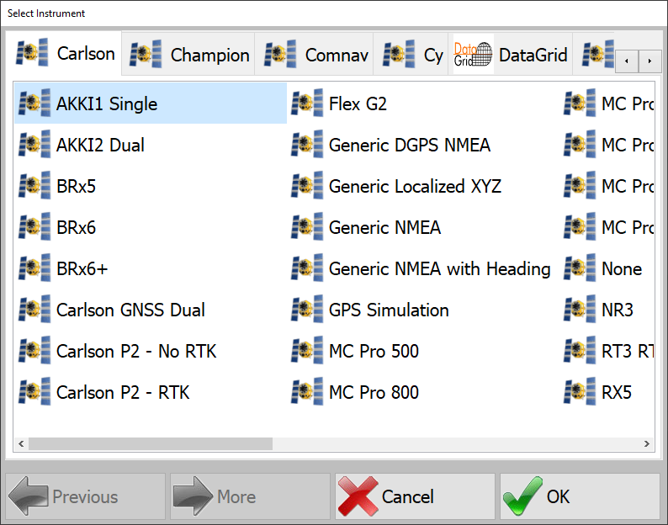Click the More button
The image size is (668, 525).
(x=250, y=496)
